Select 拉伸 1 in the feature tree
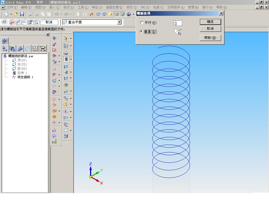The width and height of the screenshot is (269, 202). 22,73
